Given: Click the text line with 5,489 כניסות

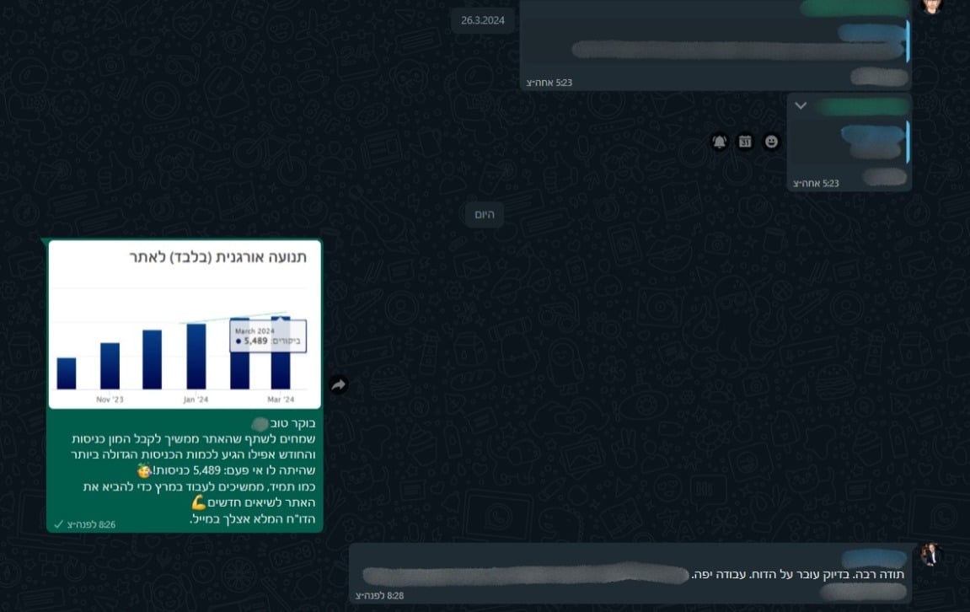Looking at the screenshot, I should (x=226, y=470).
